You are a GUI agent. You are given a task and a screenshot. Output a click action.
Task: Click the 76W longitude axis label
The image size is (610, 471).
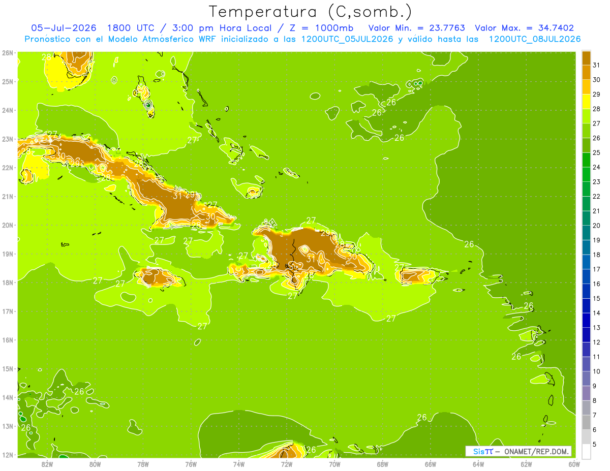point(191,464)
